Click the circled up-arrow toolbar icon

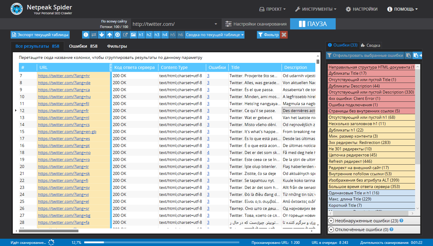click(118, 35)
